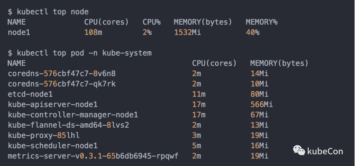Select pod kube-flannel-ds-amd64-8lvs2
Viewport: 355px width, 166px height.
pos(68,125)
